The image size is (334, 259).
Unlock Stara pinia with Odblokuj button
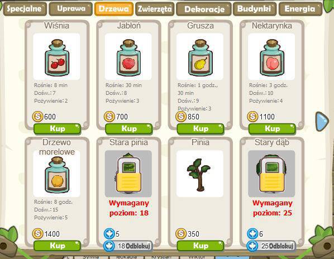128,246
